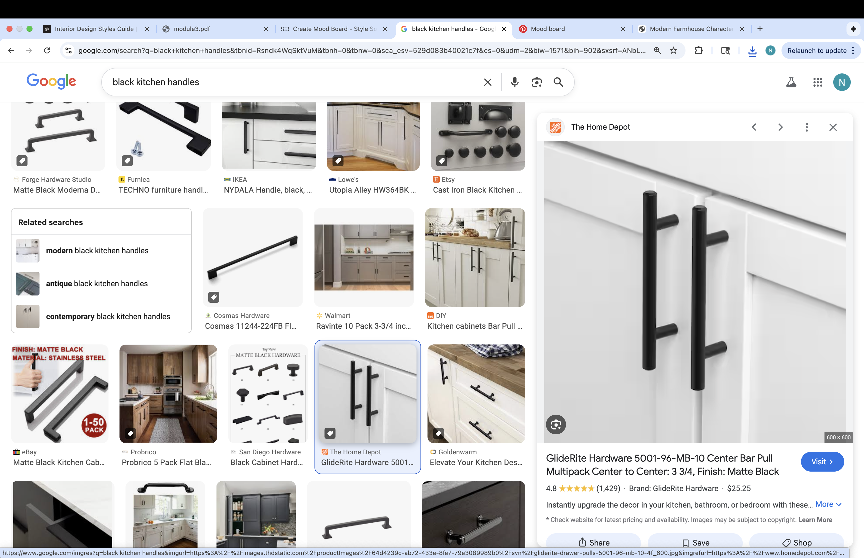Open Google Lens search by image
Image resolution: width=864 pixels, height=558 pixels.
536,82
